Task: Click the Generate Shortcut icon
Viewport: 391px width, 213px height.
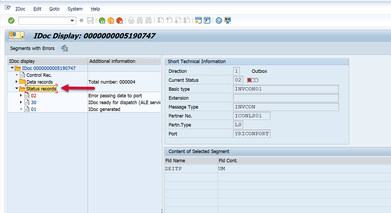Action: point(207,21)
